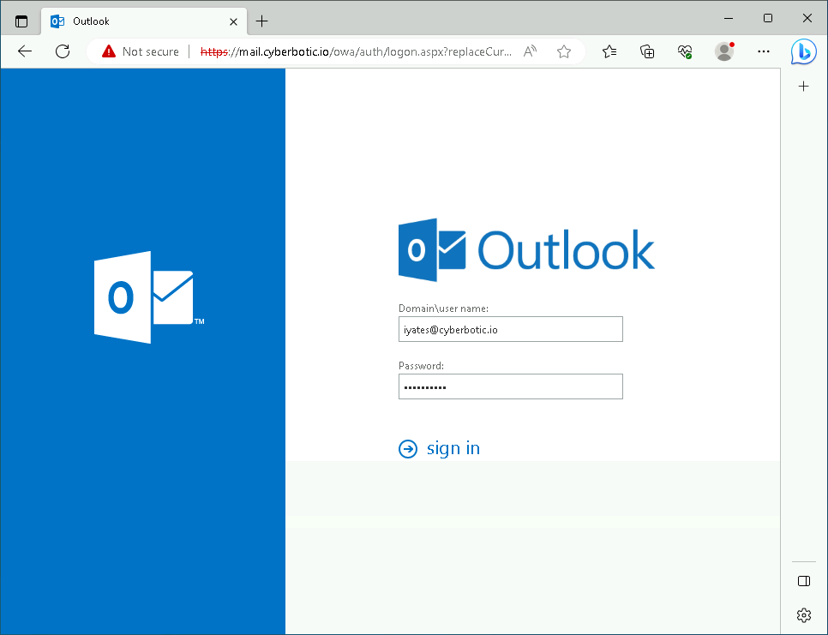Open the Favorites list icon
This screenshot has width=828, height=635.
pyautogui.click(x=609, y=51)
